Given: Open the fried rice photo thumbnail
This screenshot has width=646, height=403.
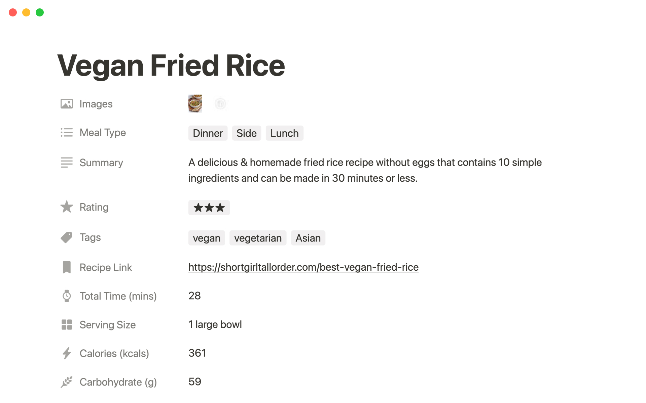Looking at the screenshot, I should coord(195,103).
